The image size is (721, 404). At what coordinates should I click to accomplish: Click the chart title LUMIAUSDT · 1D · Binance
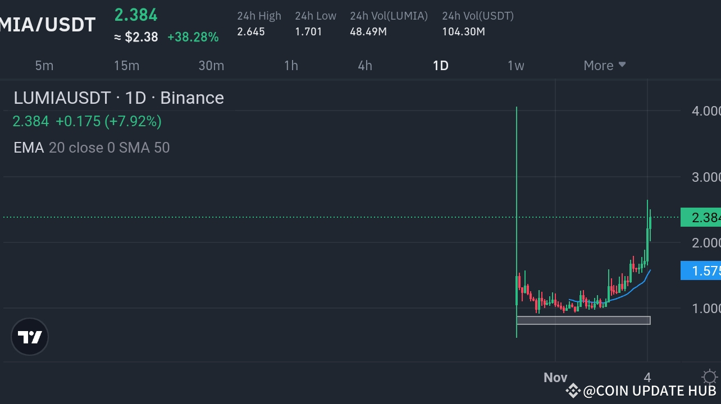(118, 98)
